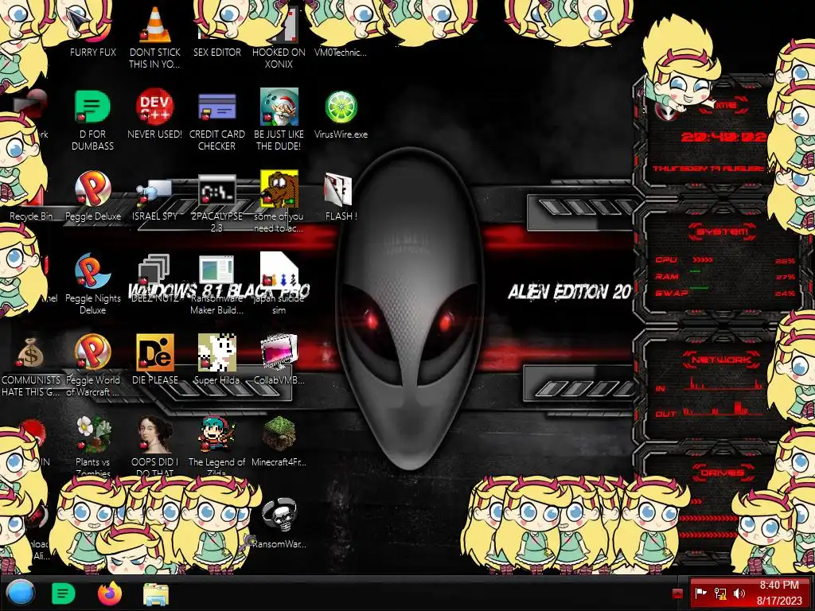
Task: Show hidden tray icons arrow
Action: (677, 593)
